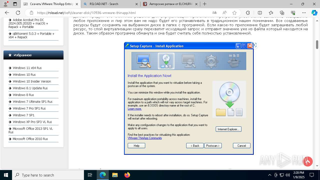Click the Setup Capture screenshot image
The image size is (320, 180).
(x=189, y=98)
